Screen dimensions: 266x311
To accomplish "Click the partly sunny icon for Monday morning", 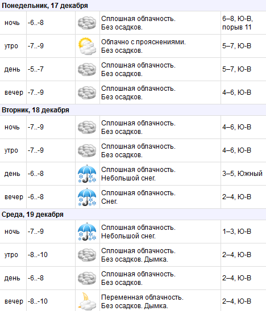I will [87, 46].
